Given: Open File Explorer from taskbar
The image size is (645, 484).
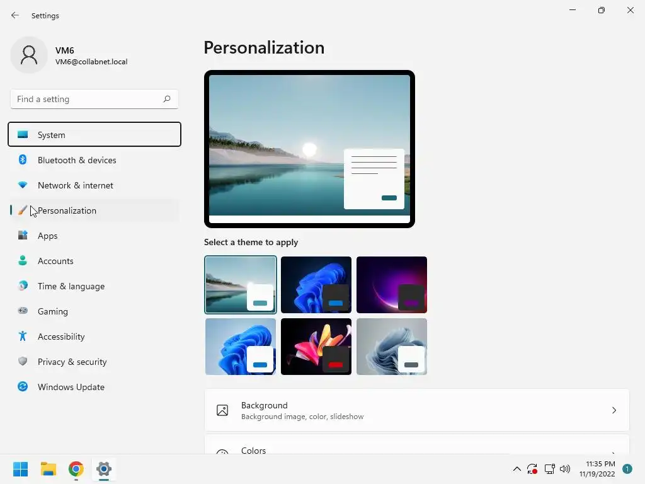Looking at the screenshot, I should click(x=48, y=469).
